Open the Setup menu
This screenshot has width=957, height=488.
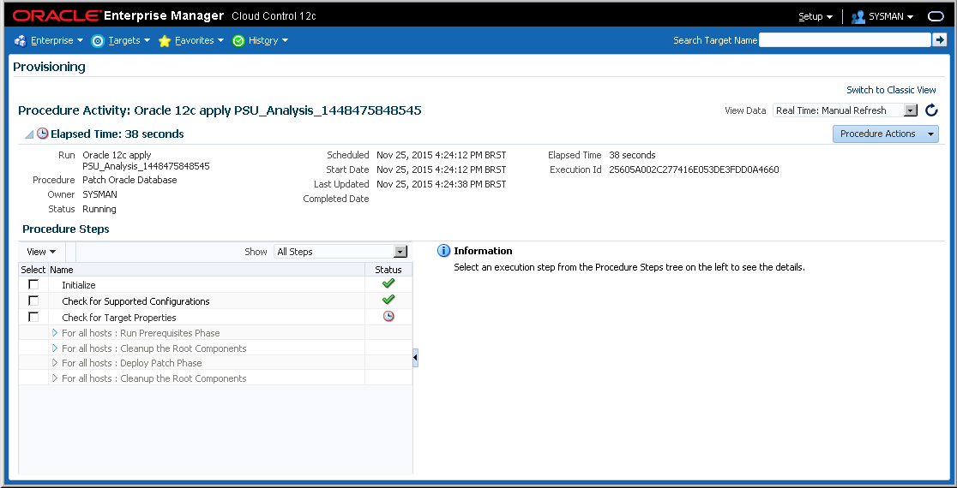[816, 17]
